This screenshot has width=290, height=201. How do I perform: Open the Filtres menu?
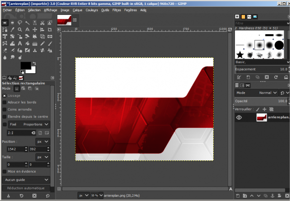pos(116,10)
